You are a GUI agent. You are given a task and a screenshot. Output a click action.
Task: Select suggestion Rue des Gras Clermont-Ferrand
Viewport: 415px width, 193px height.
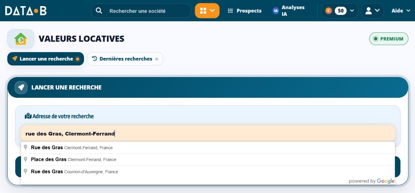(208, 148)
